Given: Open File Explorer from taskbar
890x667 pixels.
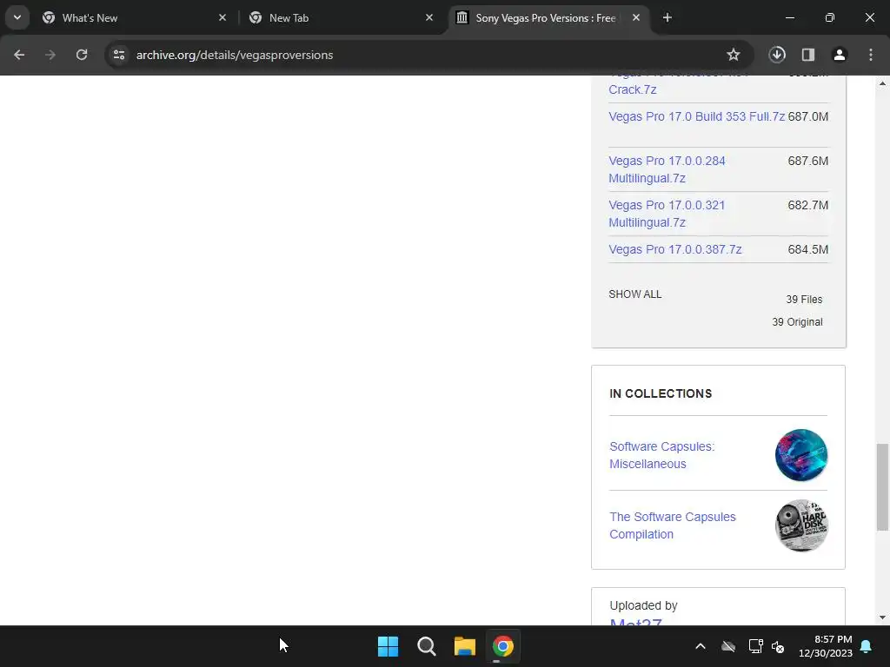Looking at the screenshot, I should [464, 646].
